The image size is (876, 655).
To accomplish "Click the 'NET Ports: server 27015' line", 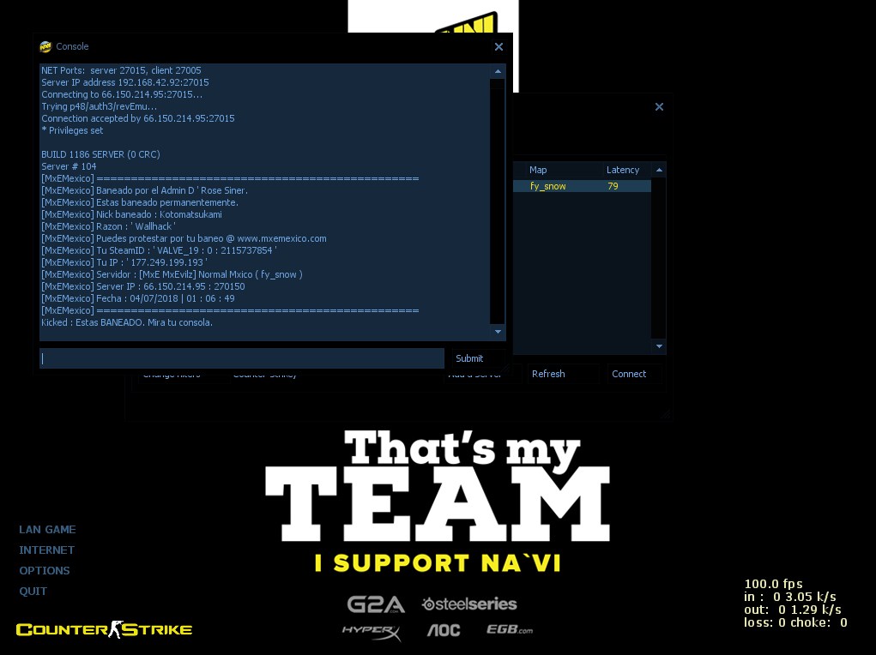I will pyautogui.click(x=121, y=70).
